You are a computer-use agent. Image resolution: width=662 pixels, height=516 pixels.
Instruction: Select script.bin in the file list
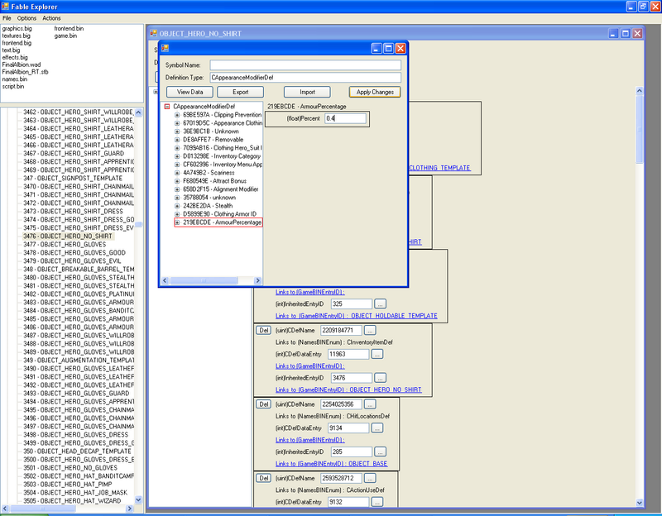click(x=13, y=86)
